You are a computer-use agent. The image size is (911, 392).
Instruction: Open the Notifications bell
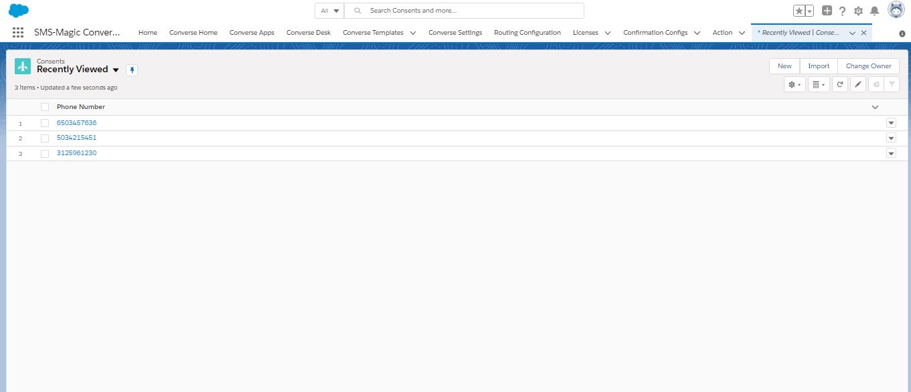(x=874, y=11)
